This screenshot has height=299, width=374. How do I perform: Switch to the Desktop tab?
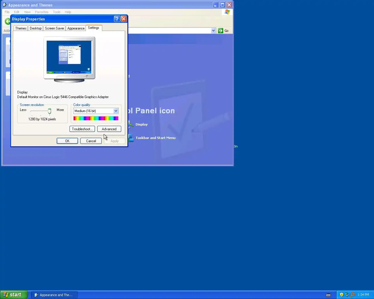click(36, 28)
